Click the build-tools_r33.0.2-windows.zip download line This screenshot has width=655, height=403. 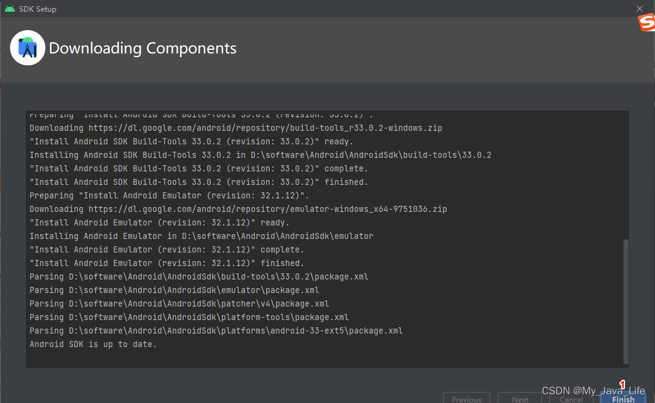click(235, 128)
